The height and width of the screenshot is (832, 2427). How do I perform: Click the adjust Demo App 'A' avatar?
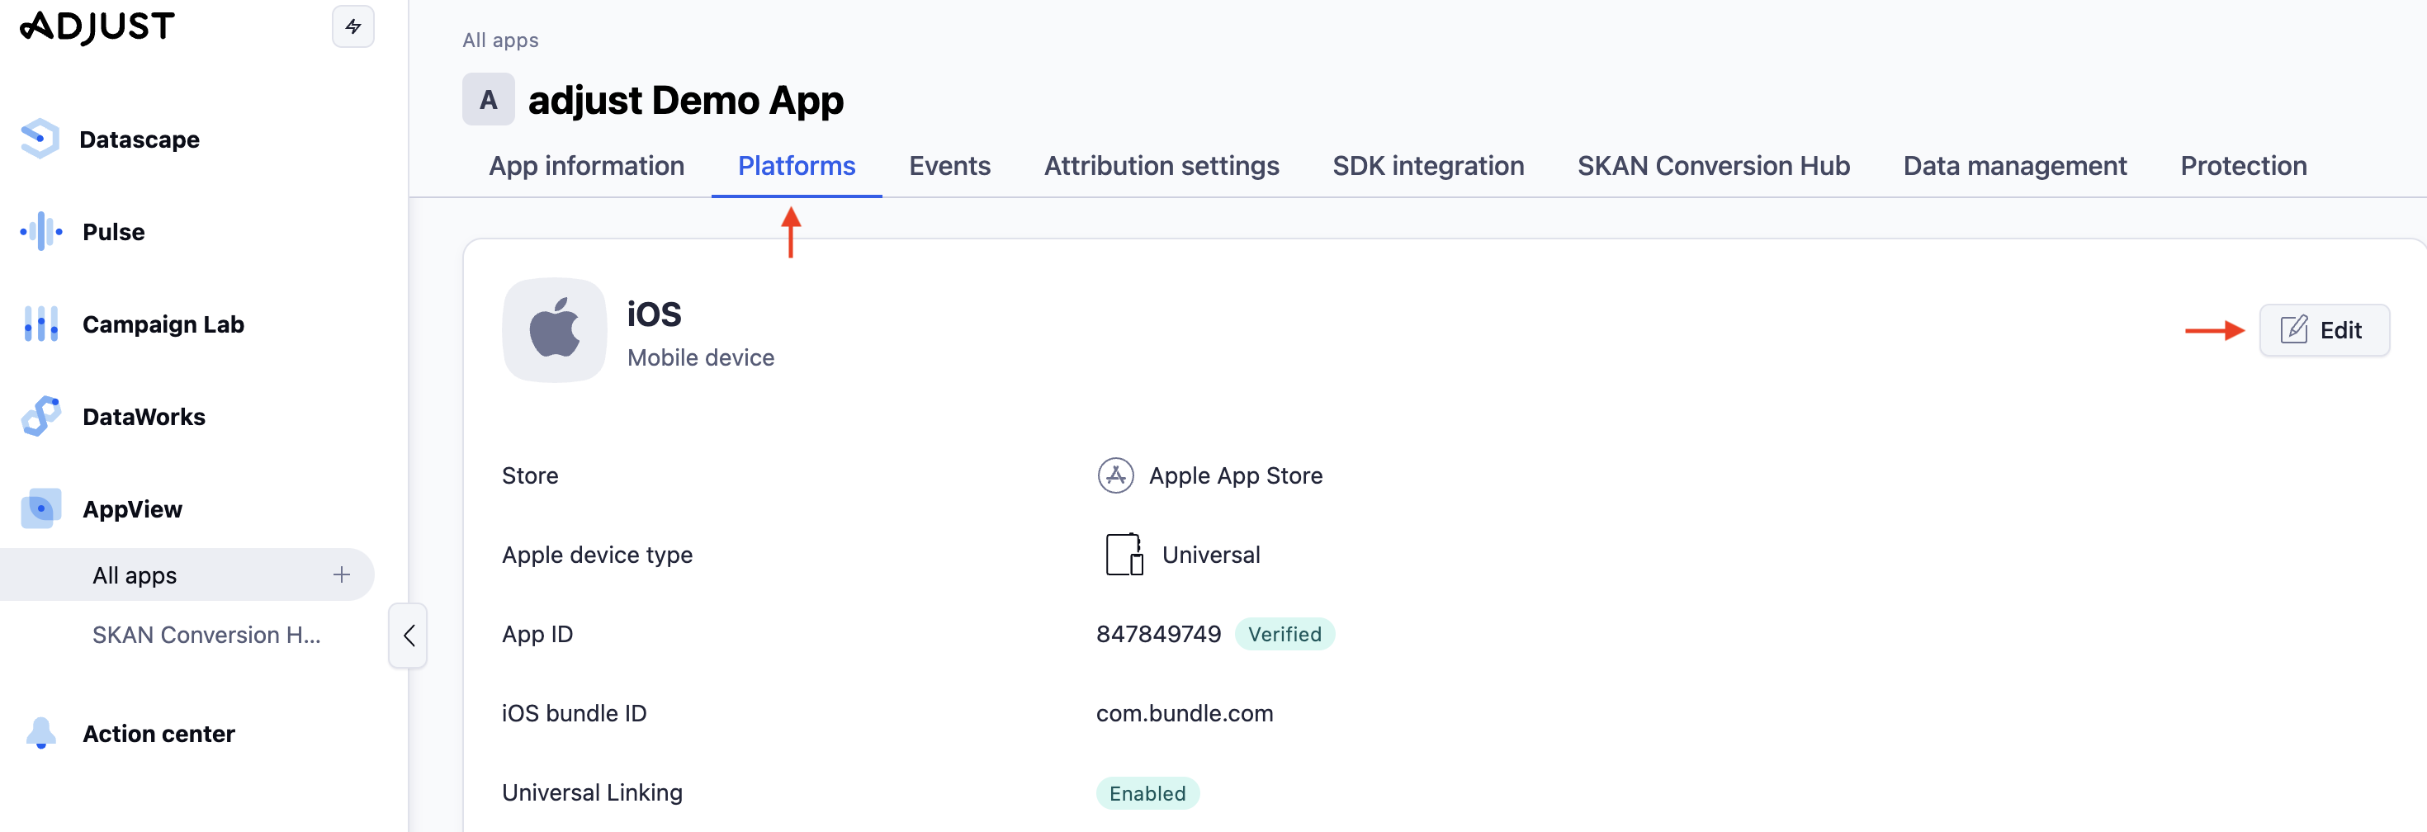coord(488,100)
